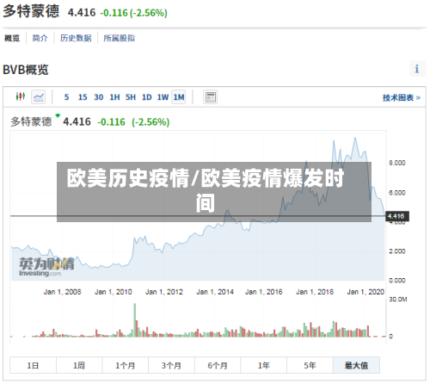430x384 pixels.
Task: Click the Jan 1, 2018 axis label
Action: pyautogui.click(x=315, y=292)
